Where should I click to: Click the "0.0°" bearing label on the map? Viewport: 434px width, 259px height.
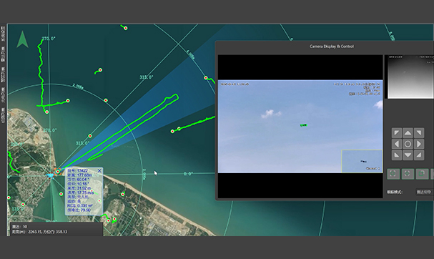(188, 174)
